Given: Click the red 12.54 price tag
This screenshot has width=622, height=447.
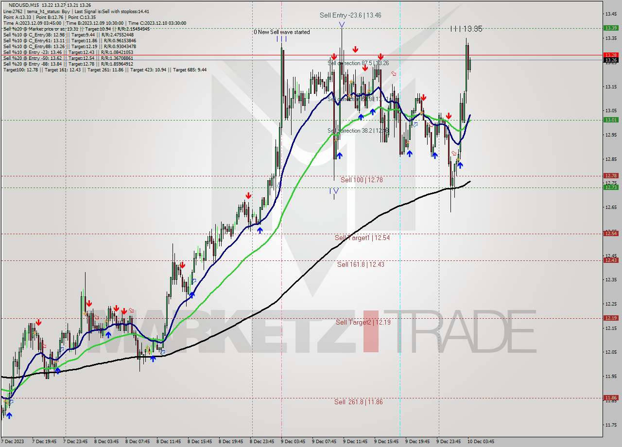Looking at the screenshot, I should (x=611, y=233).
